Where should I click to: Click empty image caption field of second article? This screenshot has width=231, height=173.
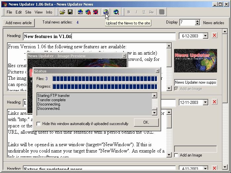(196, 149)
